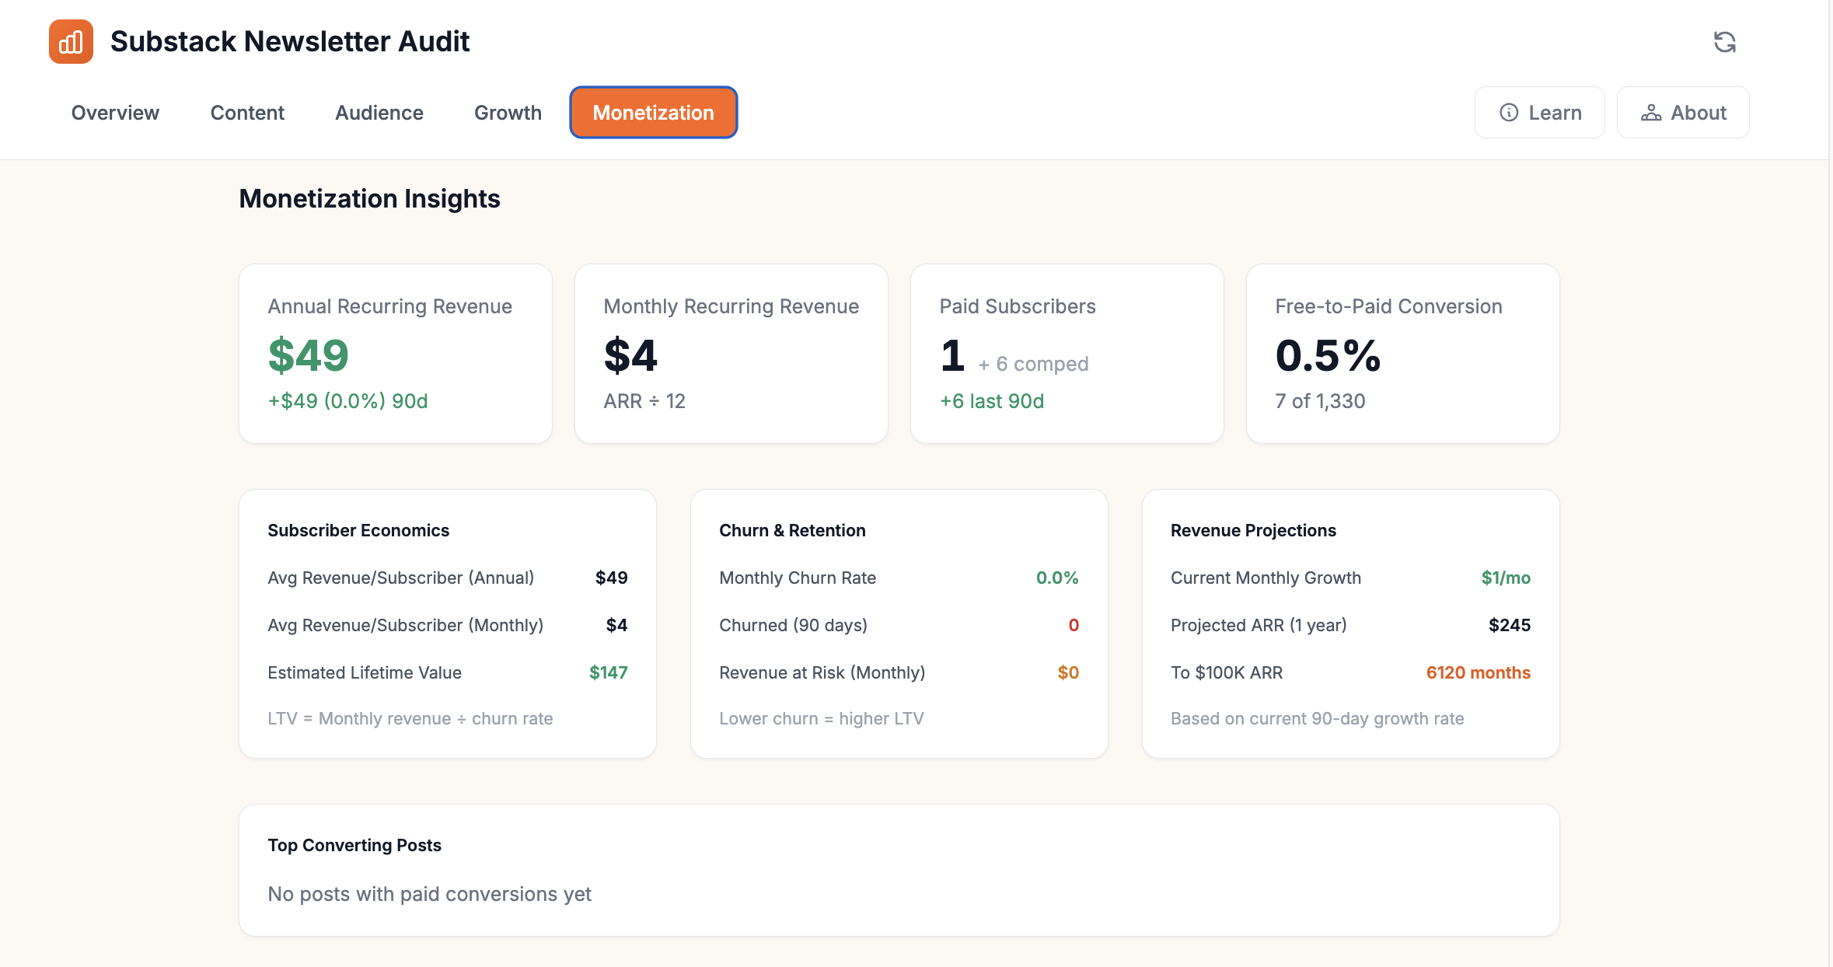
Task: Click the refresh data icon
Action: [x=1724, y=42]
